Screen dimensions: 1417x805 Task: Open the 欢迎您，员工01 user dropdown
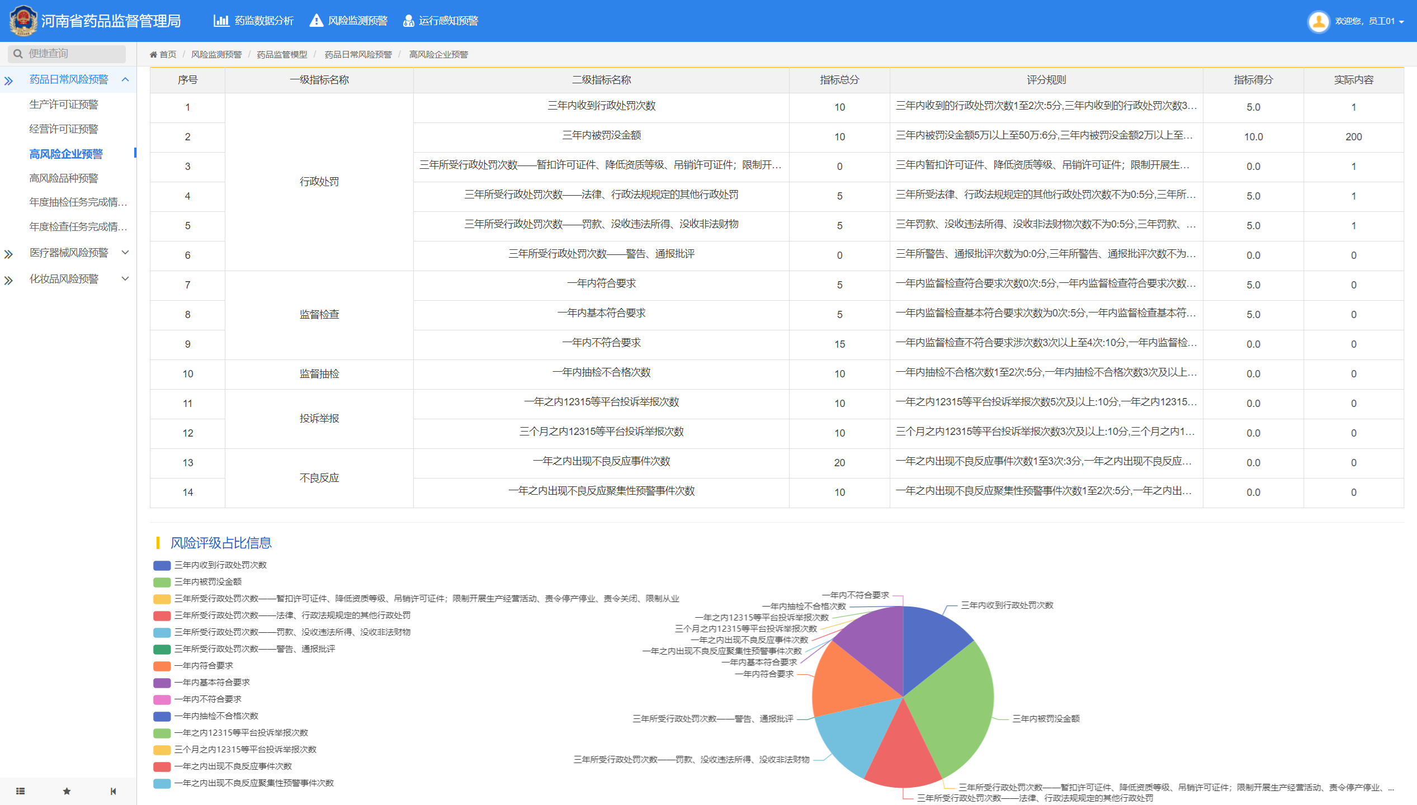pos(1369,21)
